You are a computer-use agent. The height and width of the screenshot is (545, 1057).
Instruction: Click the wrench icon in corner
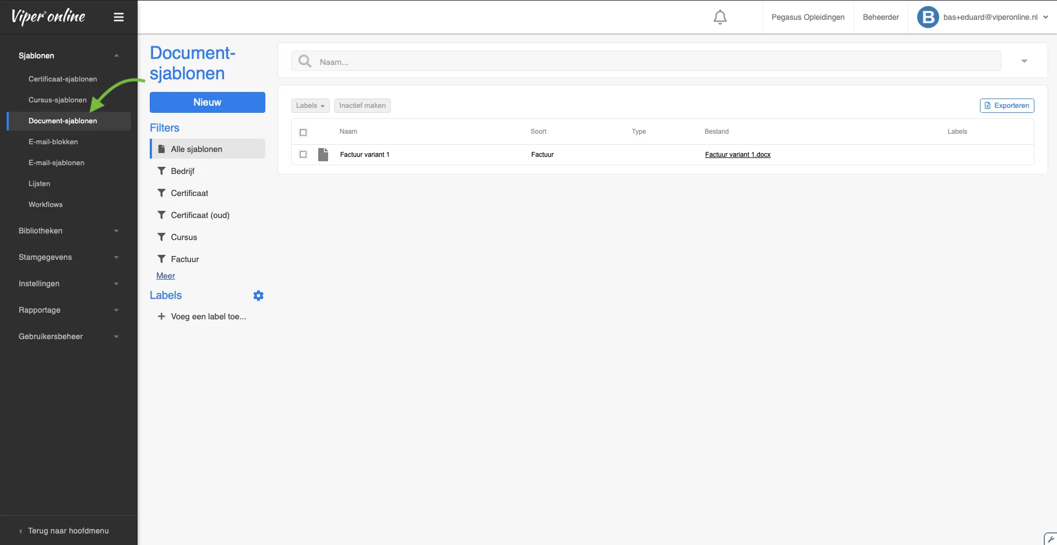click(1050, 539)
